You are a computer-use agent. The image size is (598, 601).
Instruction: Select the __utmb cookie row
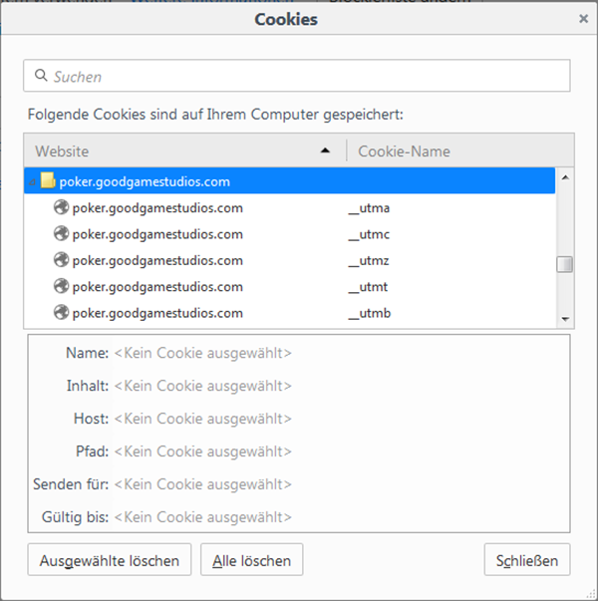[289, 313]
